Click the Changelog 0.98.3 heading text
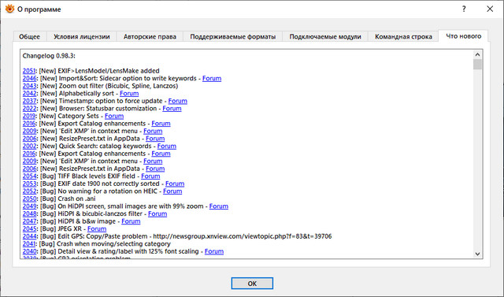This screenshot has height=297, width=504. coord(49,56)
